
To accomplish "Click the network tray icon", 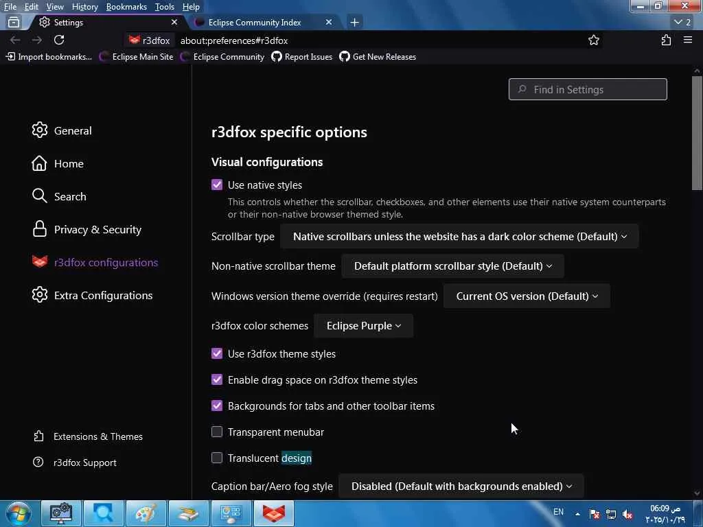I will pos(610,514).
